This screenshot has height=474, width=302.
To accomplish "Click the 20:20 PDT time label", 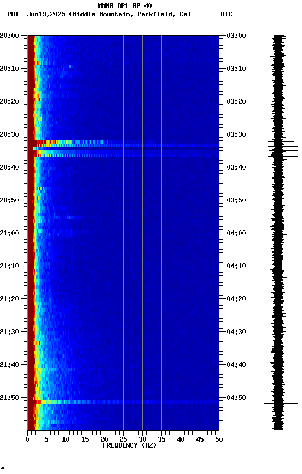I will (9, 101).
